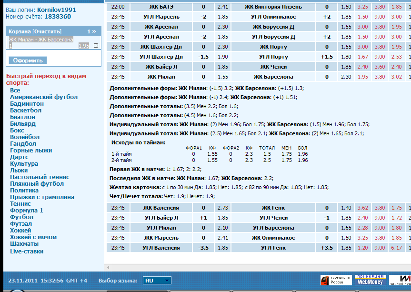Screen dimensions: 411x292
Task: Click the WebMoney payment banner
Action: pos(371,280)
